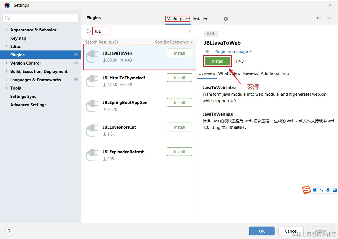The height and width of the screenshot is (239, 338).
Task: Clear the plugin search with X icon
Action: tap(190, 31)
